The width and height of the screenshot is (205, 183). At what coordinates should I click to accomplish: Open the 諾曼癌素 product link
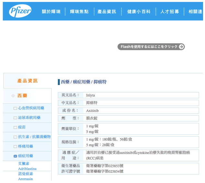point(26,174)
